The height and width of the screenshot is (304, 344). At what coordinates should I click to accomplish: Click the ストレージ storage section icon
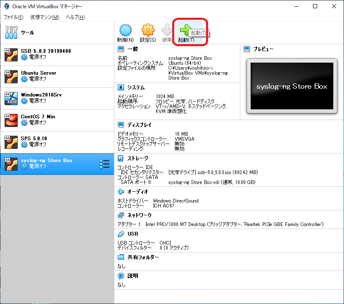pyautogui.click(x=121, y=158)
